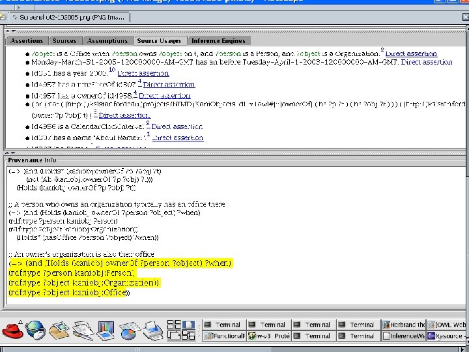Open the Red Hat main menu
469x352 pixels.
(x=12, y=330)
